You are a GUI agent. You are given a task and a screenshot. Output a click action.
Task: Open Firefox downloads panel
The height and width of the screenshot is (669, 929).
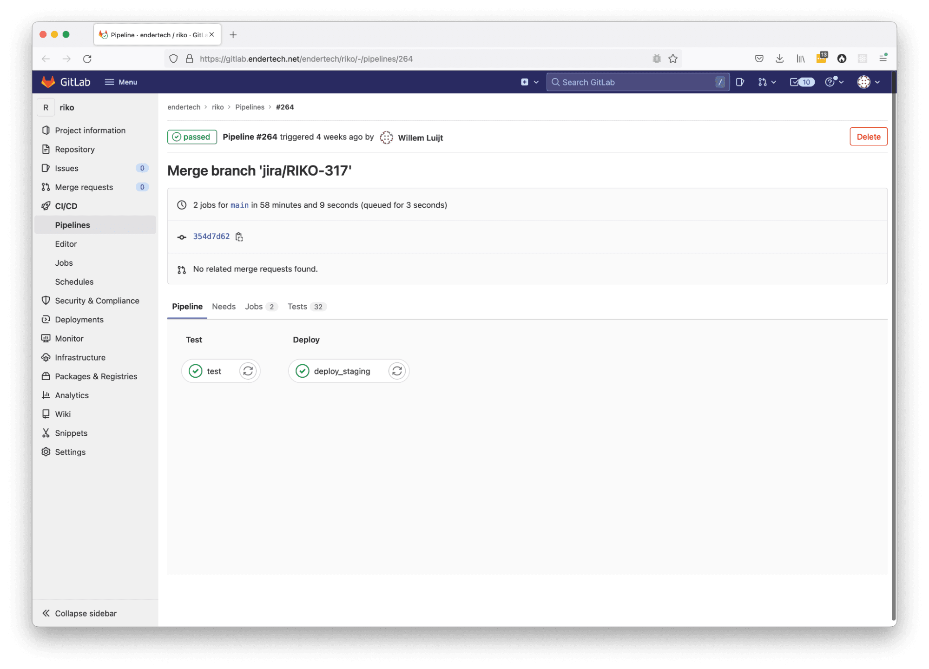pyautogui.click(x=780, y=59)
